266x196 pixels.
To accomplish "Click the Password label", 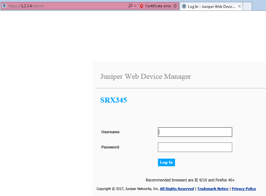I will click(x=110, y=147).
